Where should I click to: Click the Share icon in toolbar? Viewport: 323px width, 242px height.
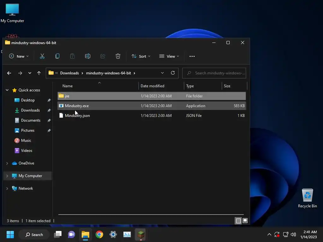pos(103,56)
